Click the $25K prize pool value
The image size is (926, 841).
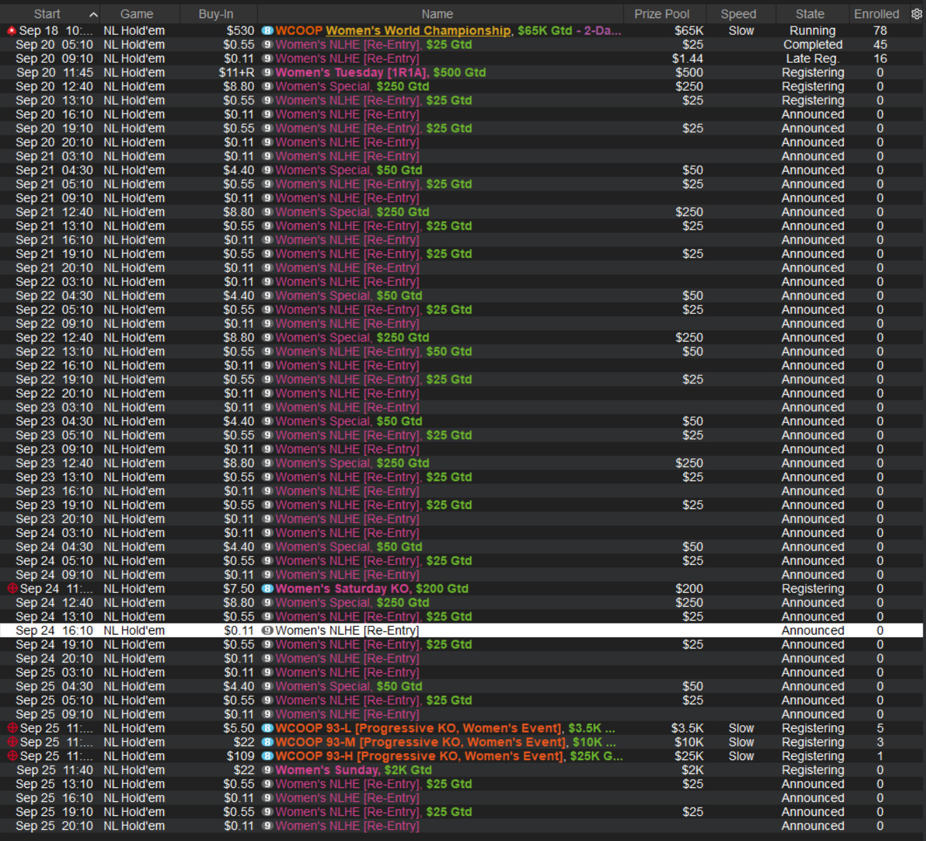click(689, 756)
